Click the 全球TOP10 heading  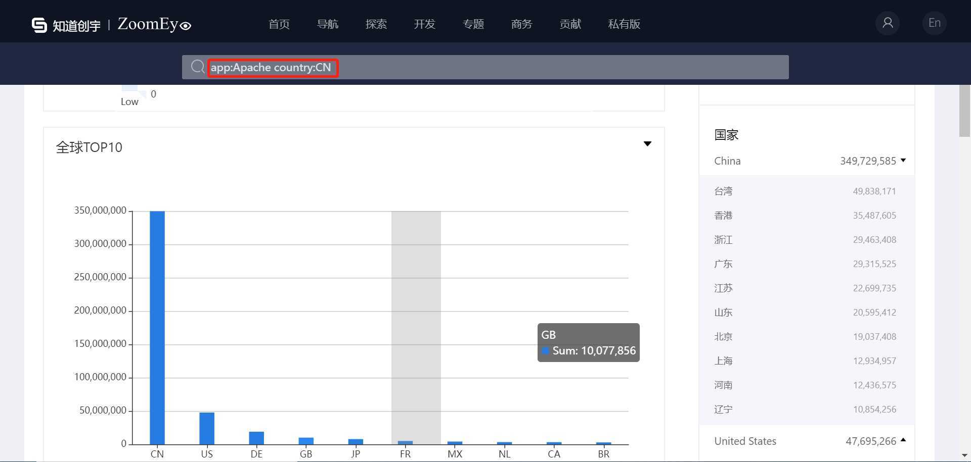click(x=89, y=147)
